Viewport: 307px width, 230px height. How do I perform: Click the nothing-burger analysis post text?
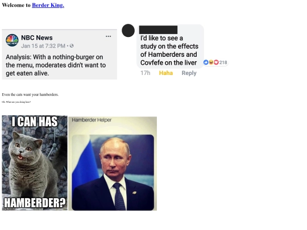pos(56,65)
